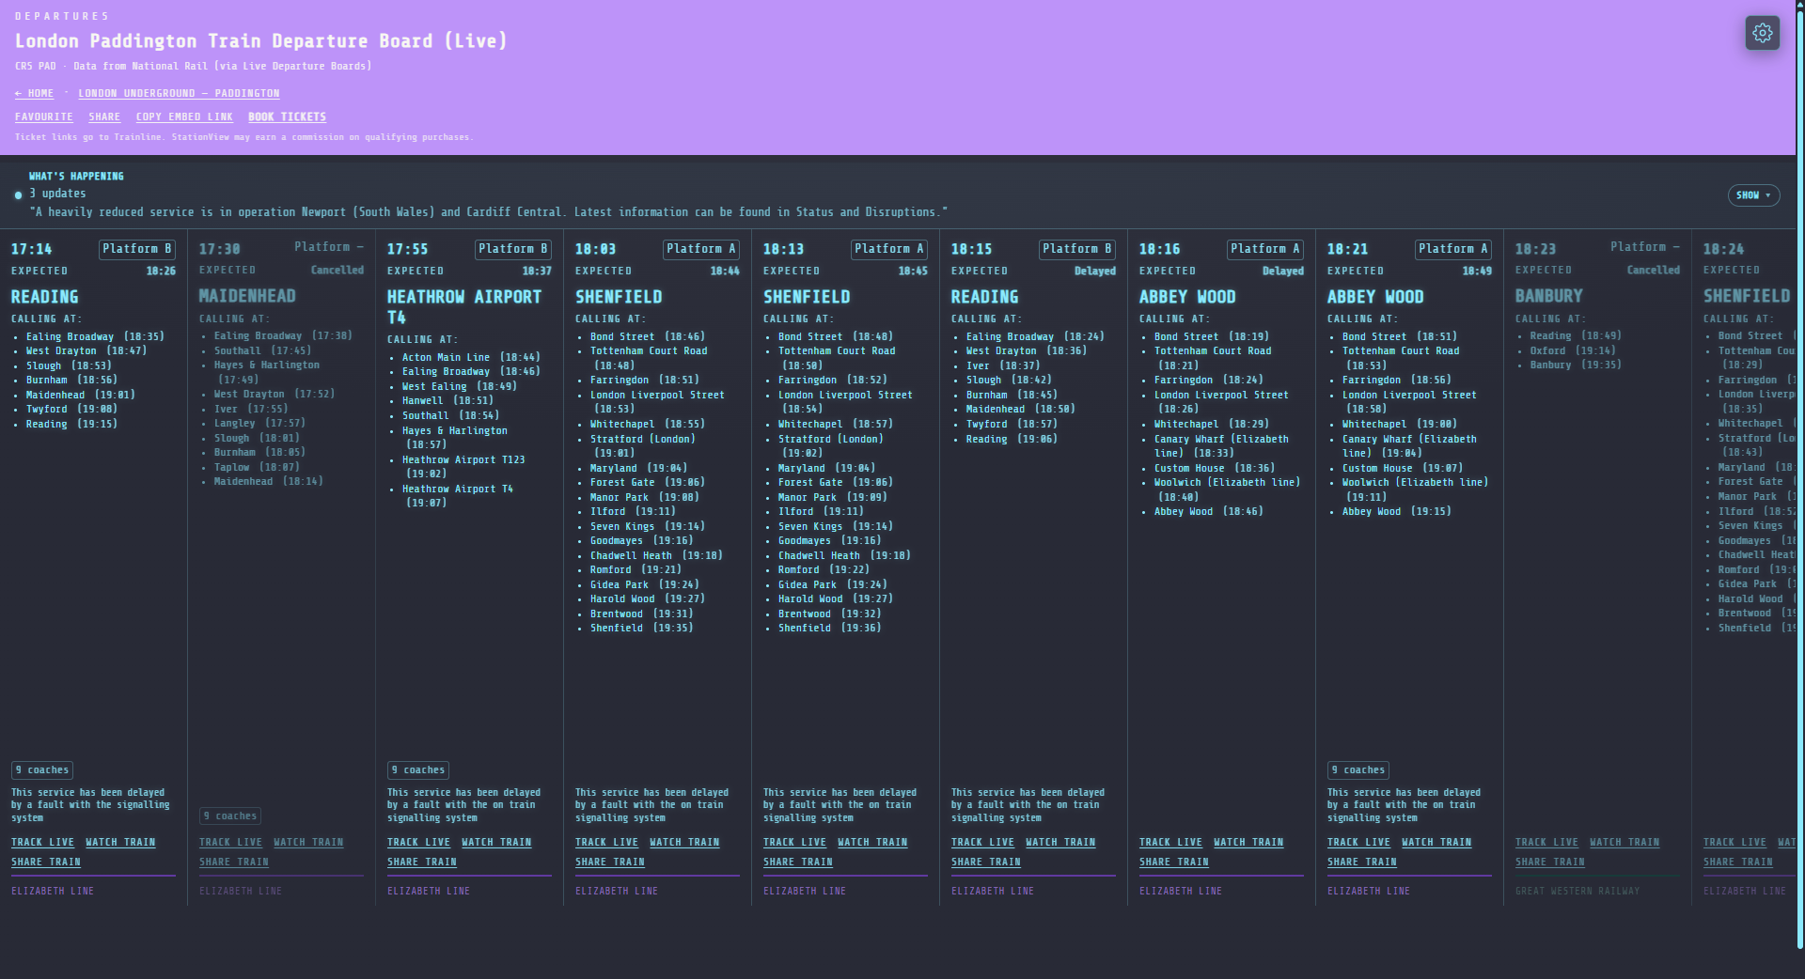Image resolution: width=1805 pixels, height=979 pixels.
Task: Track live the 18:15 Reading service
Action: (x=982, y=842)
